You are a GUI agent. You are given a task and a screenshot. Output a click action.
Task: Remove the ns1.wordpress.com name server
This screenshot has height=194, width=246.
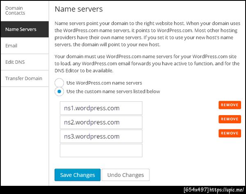(x=230, y=105)
